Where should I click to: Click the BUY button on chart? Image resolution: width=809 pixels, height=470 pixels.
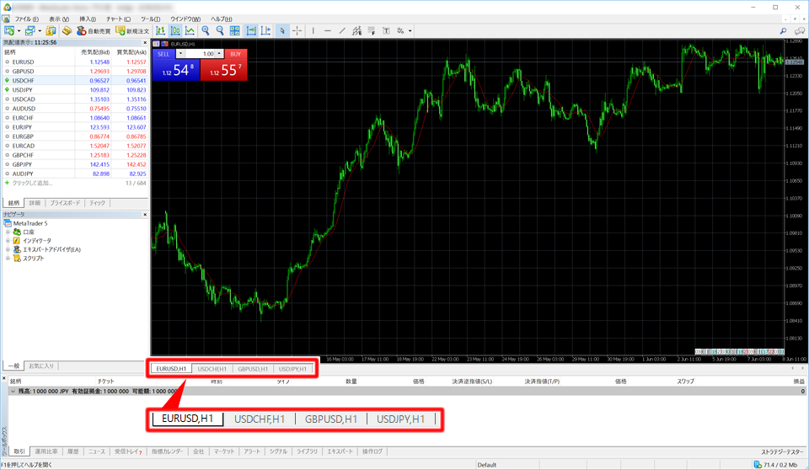click(236, 54)
